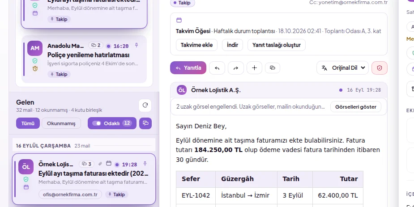This screenshot has height=207, width=414.
Task: Open Eylül ayı taşıma faturası mail in Gelen list
Action: 84,179
